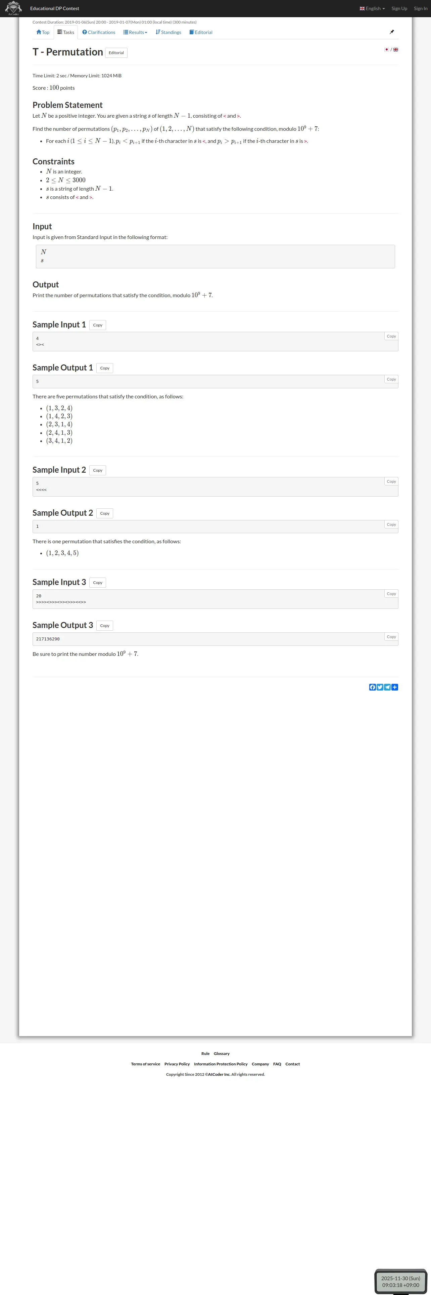Expand the Results dropdown tab
This screenshot has height=1295, width=431.
[136, 32]
